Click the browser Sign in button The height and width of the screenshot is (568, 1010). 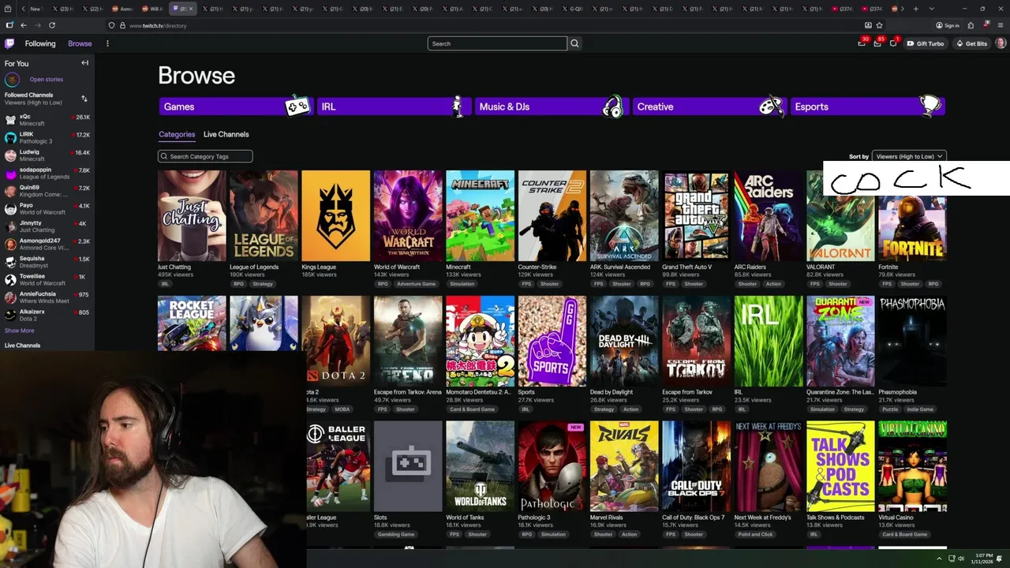tap(948, 25)
